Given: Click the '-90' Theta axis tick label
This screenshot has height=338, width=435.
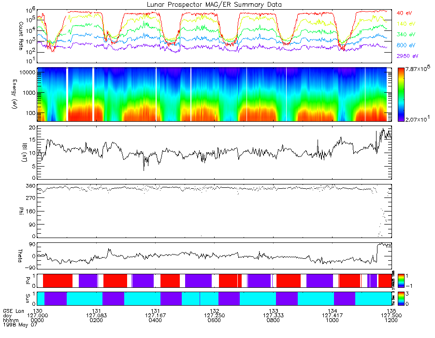Looking at the screenshot, I should coord(29,268).
